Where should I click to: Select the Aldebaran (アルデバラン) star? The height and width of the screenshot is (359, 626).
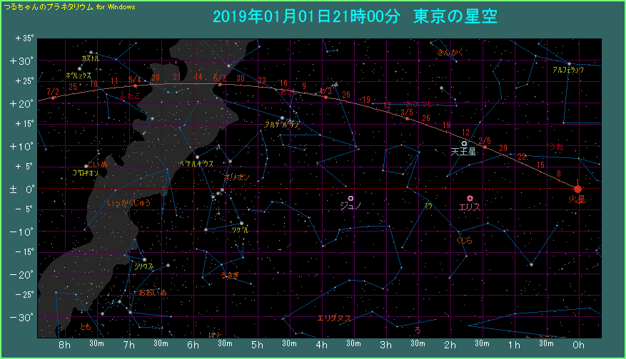[283, 118]
